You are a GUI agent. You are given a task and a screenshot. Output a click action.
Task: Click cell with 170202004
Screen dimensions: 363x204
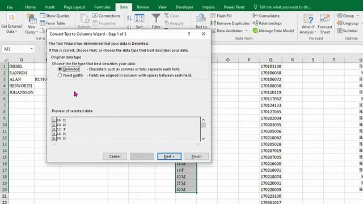click(271, 118)
